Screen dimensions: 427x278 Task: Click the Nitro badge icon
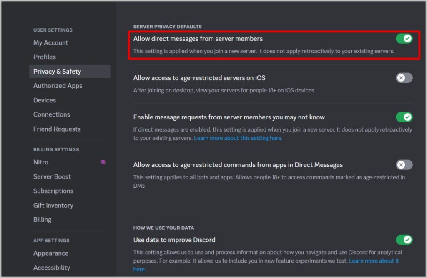[x=103, y=162]
